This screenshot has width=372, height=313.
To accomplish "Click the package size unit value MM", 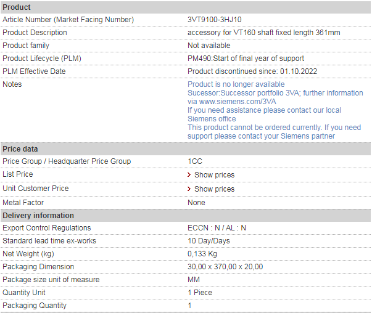I will (x=194, y=280).
